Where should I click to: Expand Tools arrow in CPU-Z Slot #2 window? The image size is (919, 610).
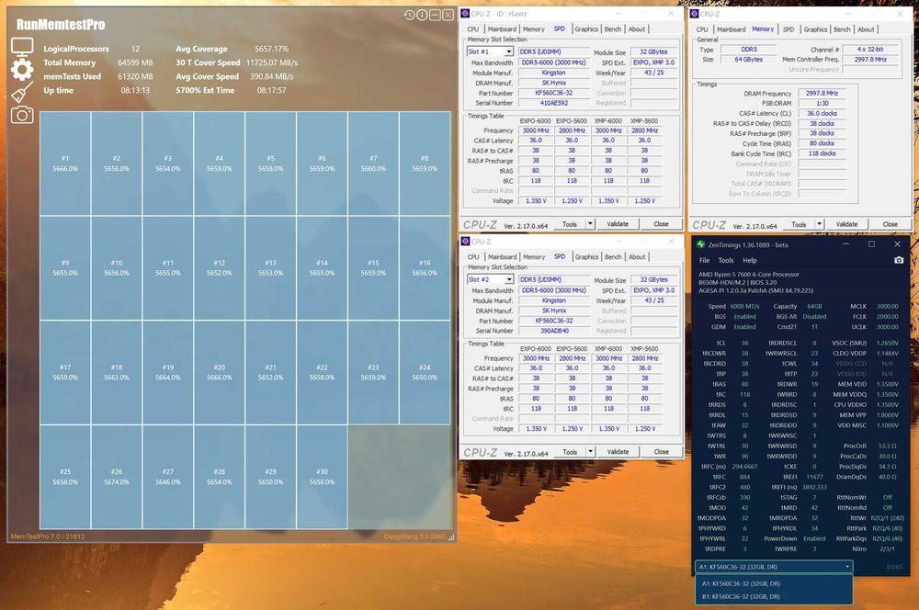590,452
